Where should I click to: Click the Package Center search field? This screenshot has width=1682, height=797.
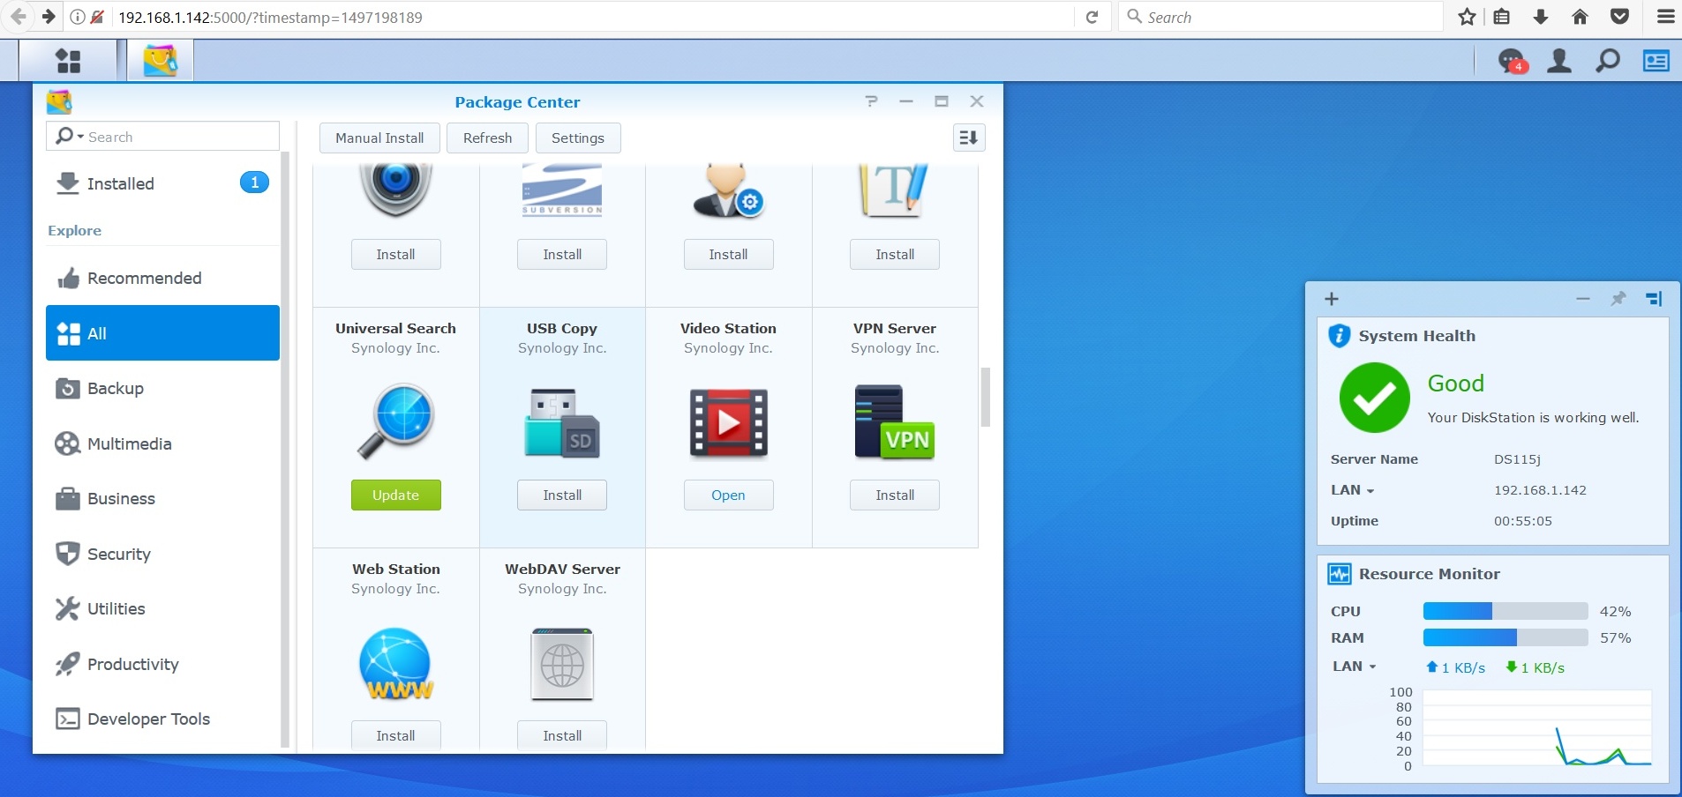[162, 137]
